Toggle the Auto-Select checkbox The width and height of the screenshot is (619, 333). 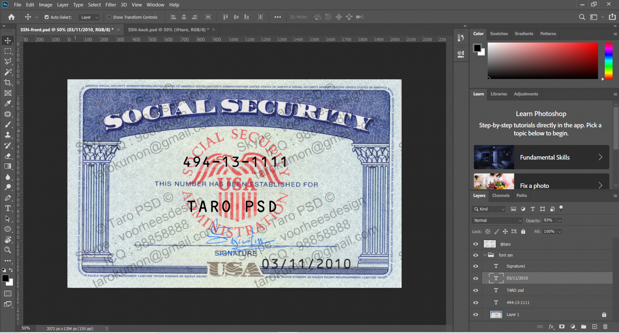tap(47, 17)
